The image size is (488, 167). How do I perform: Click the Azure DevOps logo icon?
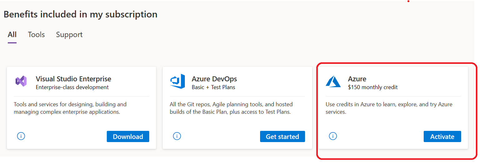(177, 82)
